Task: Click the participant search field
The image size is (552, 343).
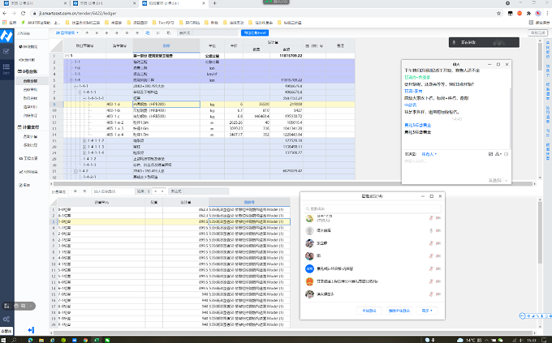Action: 373,207
